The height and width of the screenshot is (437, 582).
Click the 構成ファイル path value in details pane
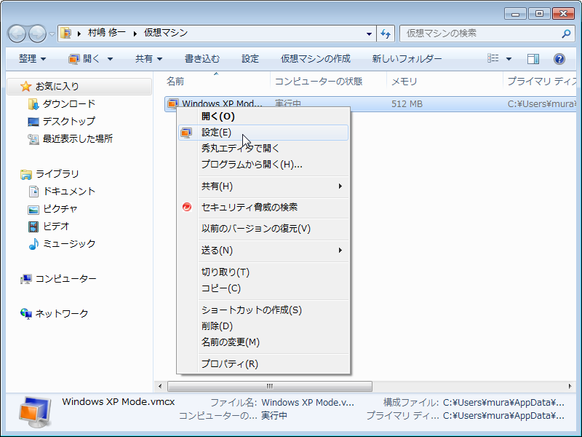click(503, 403)
